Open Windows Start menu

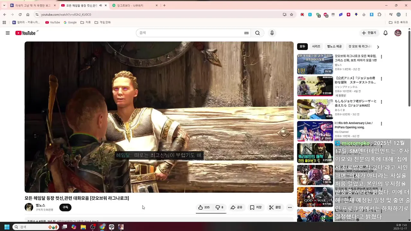7,227
